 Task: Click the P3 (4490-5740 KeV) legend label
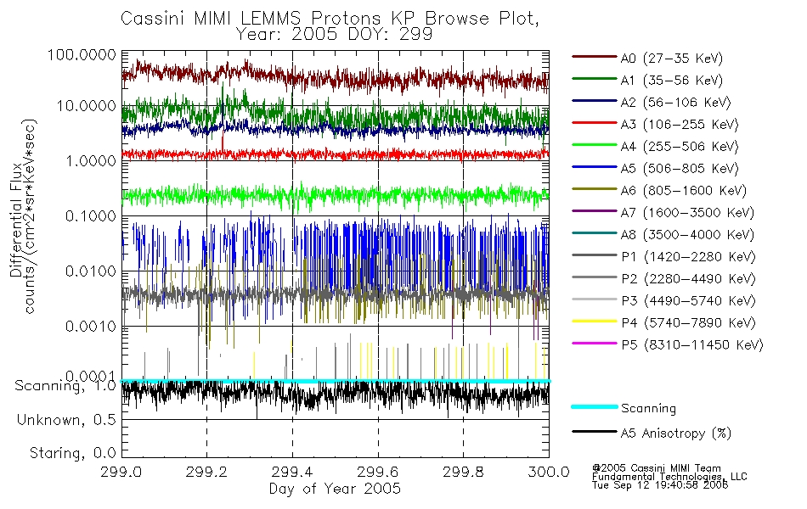tap(688, 301)
